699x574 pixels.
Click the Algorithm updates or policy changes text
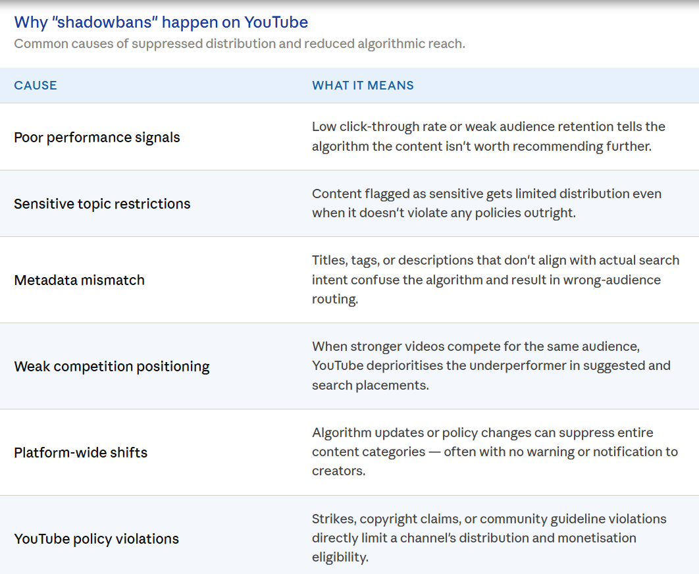tap(495, 452)
